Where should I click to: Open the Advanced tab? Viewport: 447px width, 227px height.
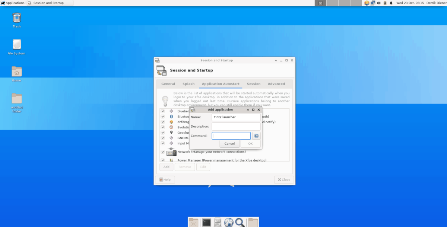(276, 84)
